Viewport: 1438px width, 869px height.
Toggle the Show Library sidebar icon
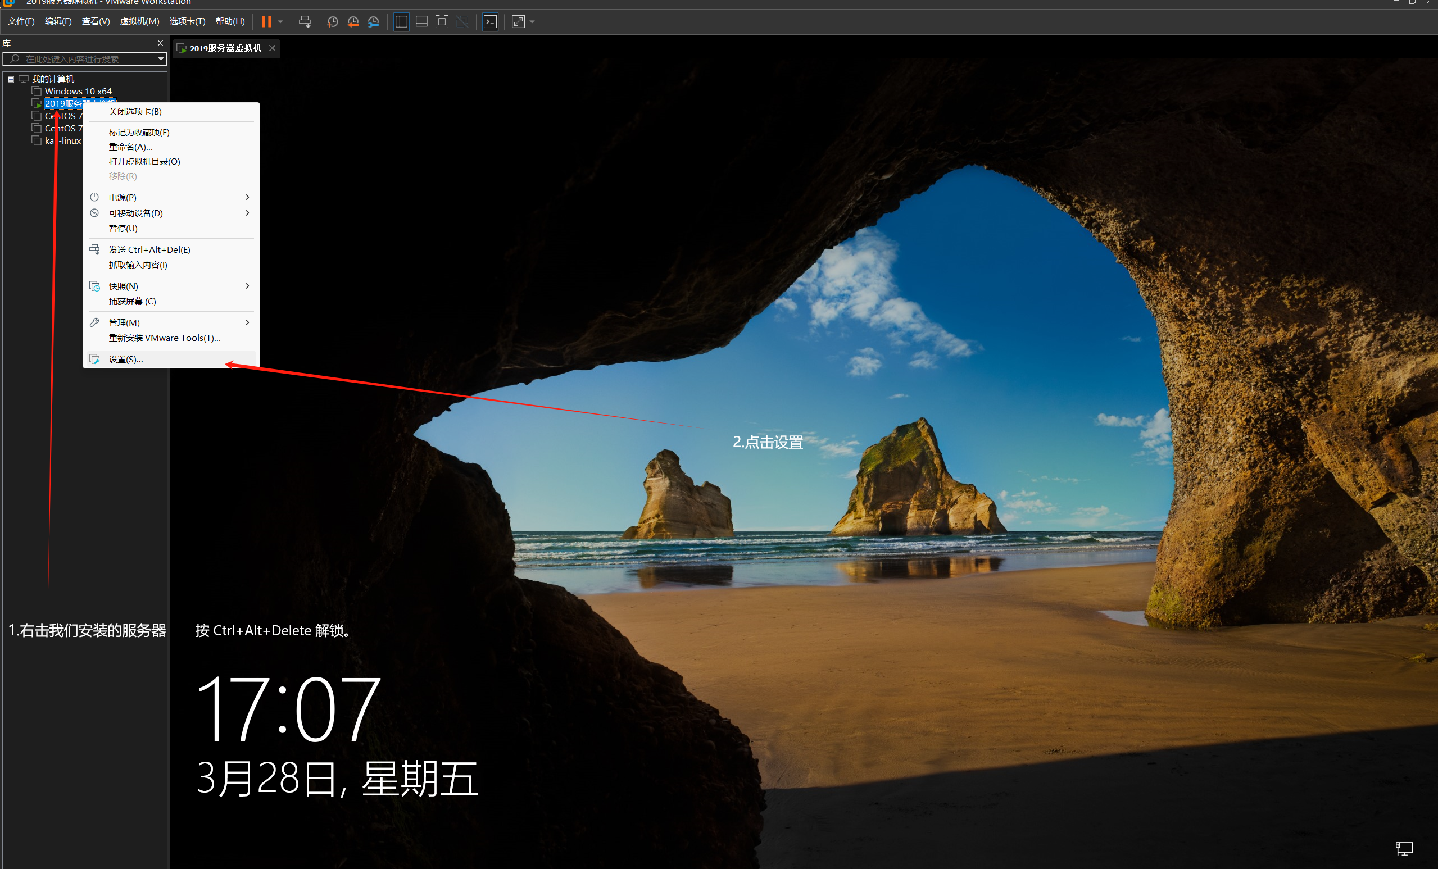click(x=401, y=22)
